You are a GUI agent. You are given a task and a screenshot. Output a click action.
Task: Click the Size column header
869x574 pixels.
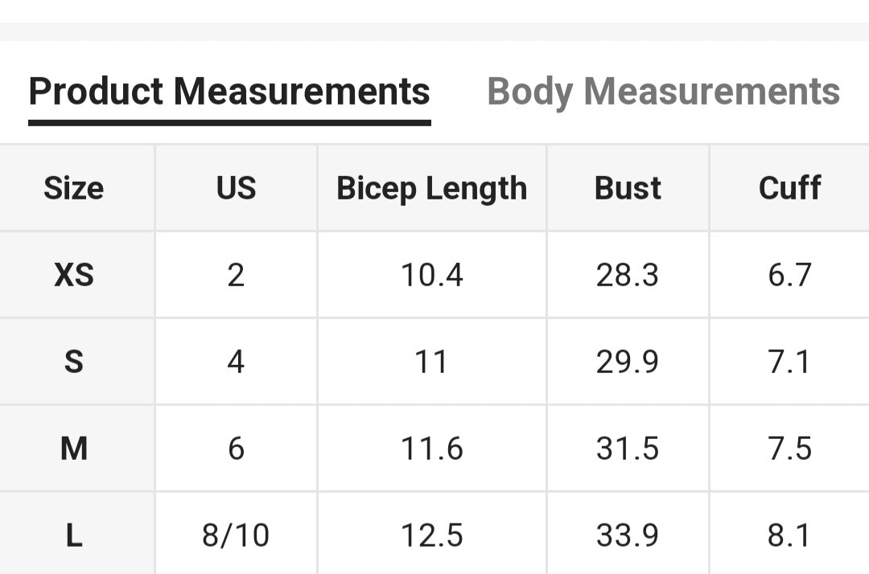tap(75, 187)
